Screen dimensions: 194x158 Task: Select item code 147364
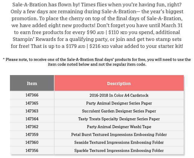point(32,119)
